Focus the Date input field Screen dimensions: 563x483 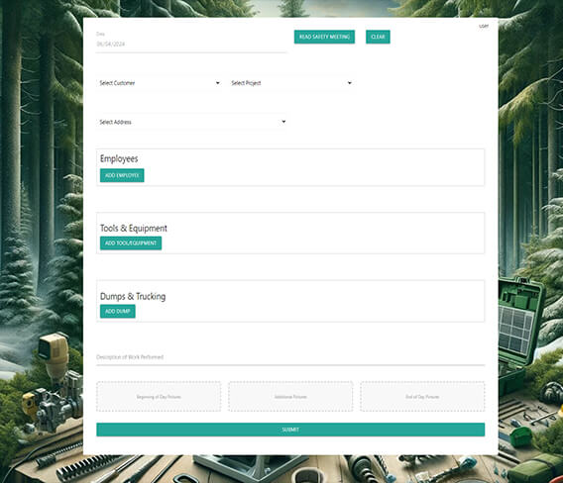191,45
